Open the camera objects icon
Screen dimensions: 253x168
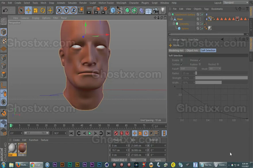[x=156, y=10]
